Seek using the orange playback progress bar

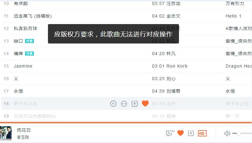click(126, 123)
